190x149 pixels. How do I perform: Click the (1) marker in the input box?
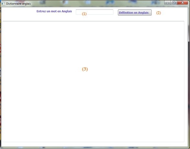tap(84, 14)
